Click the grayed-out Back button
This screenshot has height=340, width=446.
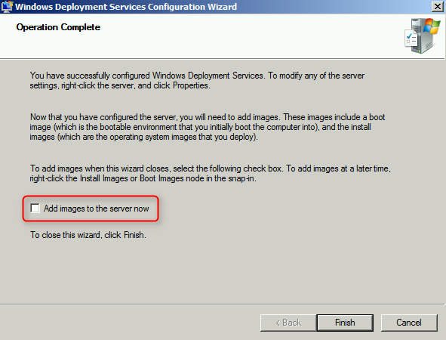(x=288, y=323)
